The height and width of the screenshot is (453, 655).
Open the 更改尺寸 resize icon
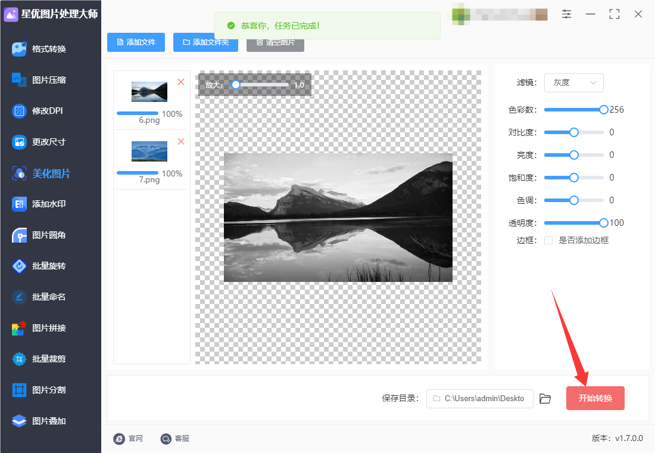19,142
